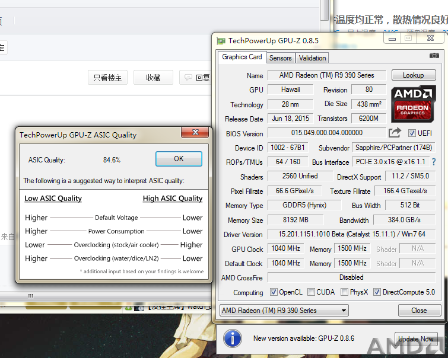This screenshot has width=448, height=358.
Task: Click High ASIC Quality heading
Action: point(173,199)
